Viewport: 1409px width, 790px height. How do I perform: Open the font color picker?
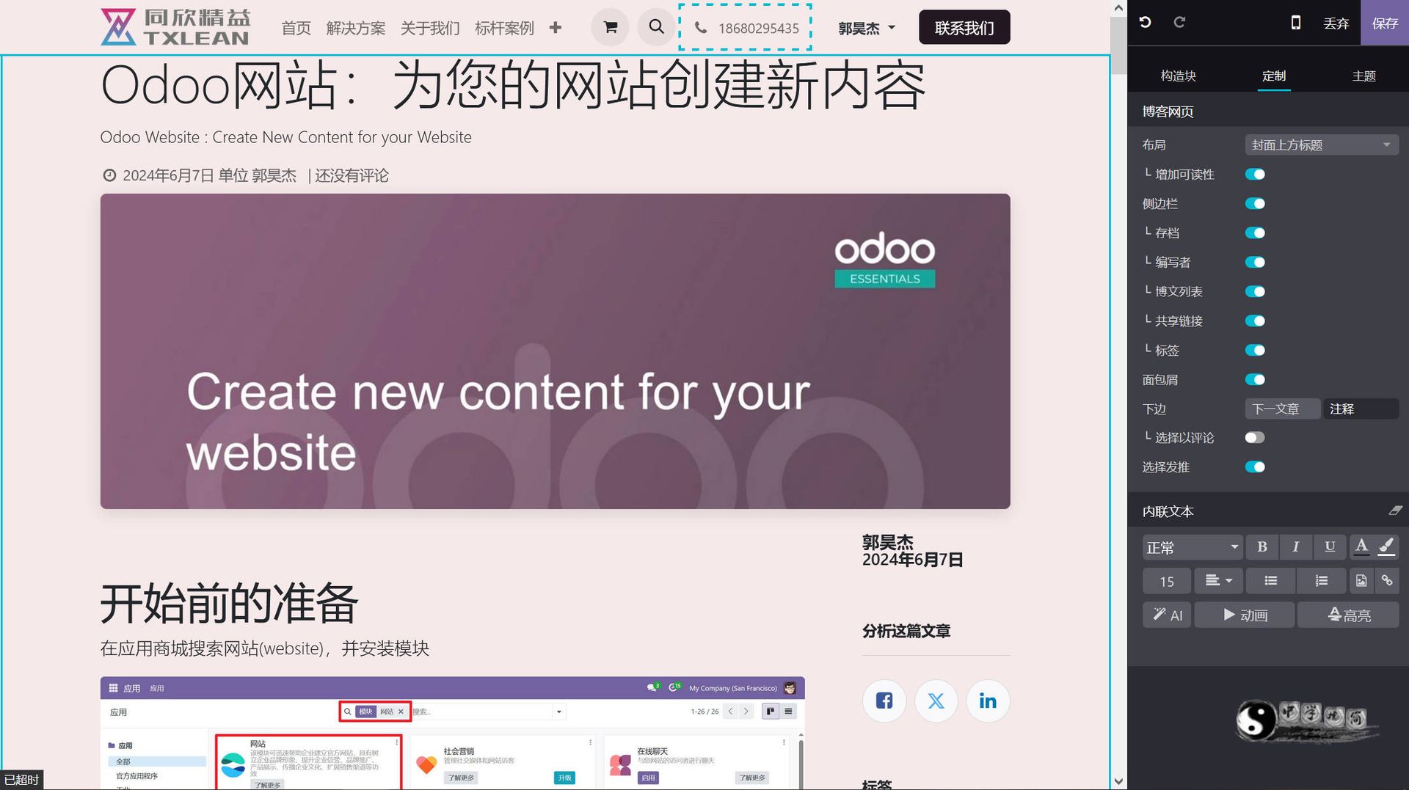click(x=1361, y=546)
